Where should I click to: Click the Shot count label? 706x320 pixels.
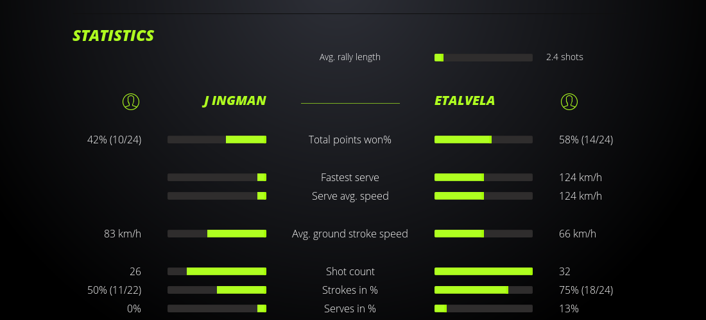pos(350,271)
